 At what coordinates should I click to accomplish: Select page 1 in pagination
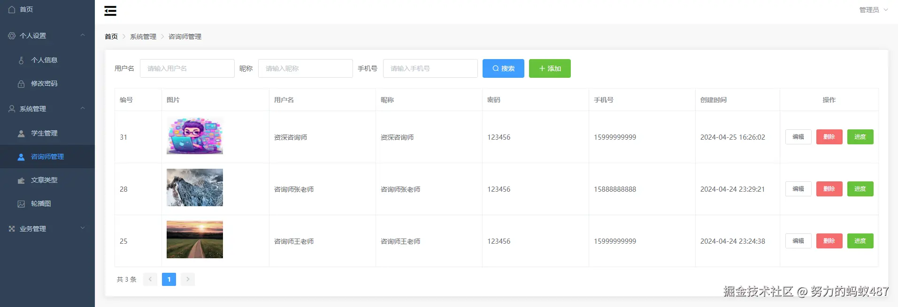[x=169, y=279]
